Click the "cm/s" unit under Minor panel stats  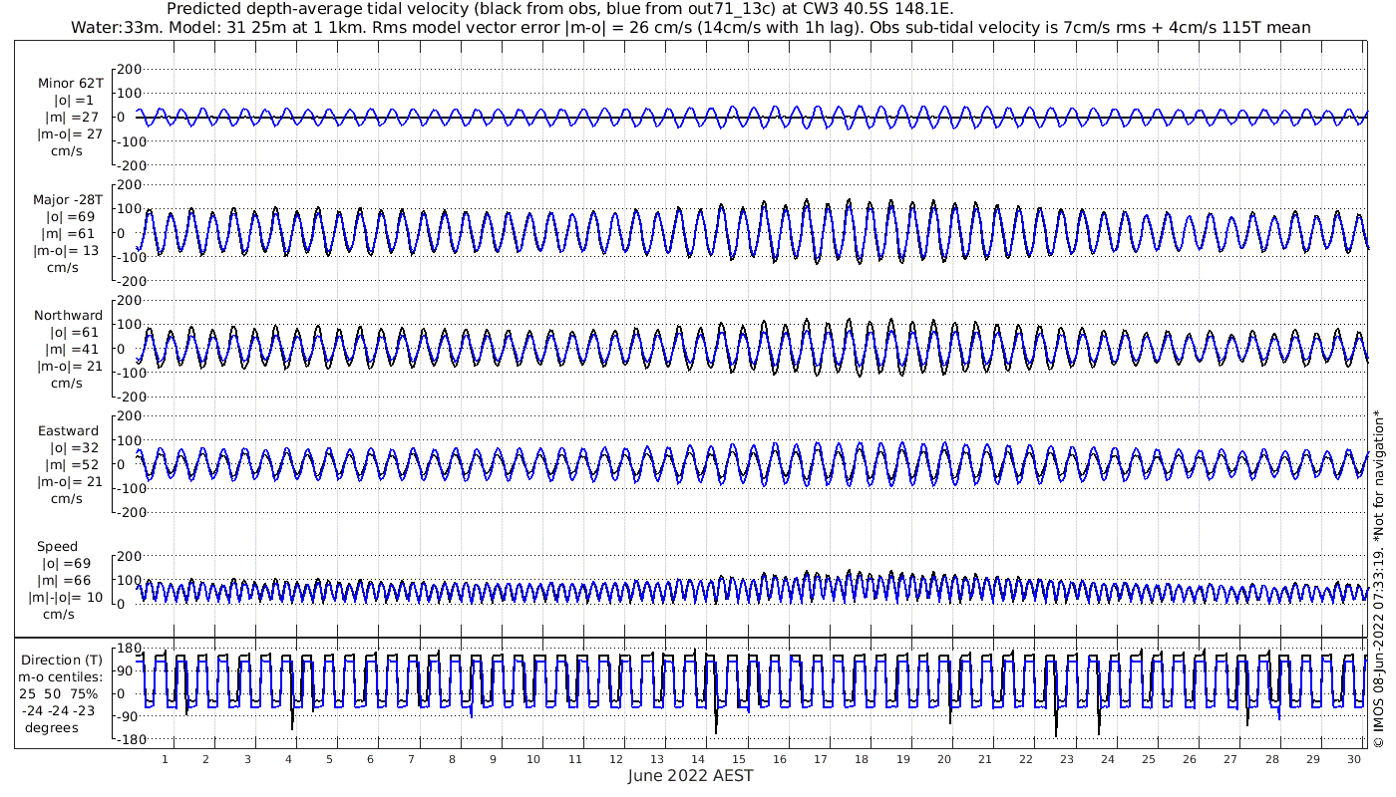click(67, 151)
